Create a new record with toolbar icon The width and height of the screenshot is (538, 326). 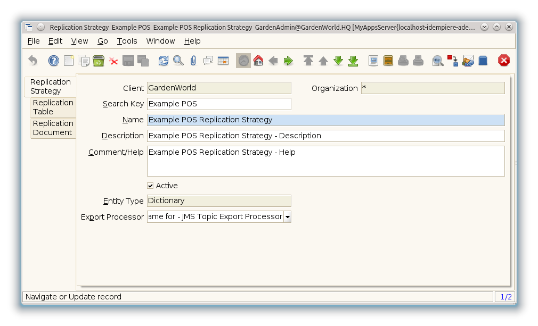click(69, 61)
